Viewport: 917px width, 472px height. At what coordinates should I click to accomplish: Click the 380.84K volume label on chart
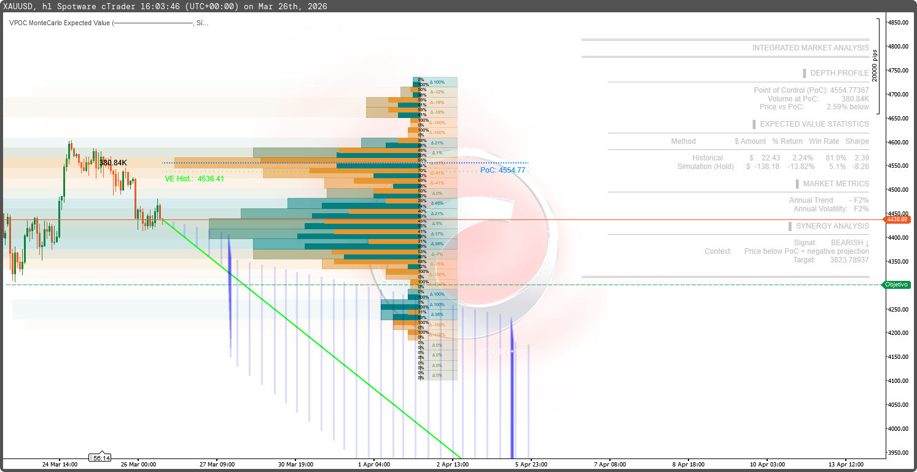(x=114, y=162)
